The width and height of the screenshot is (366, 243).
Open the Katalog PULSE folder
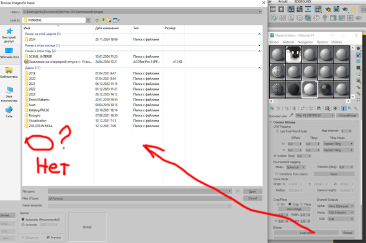pos(38,110)
